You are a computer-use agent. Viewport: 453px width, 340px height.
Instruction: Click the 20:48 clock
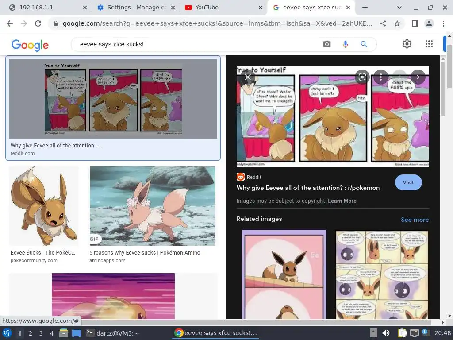click(x=442, y=333)
